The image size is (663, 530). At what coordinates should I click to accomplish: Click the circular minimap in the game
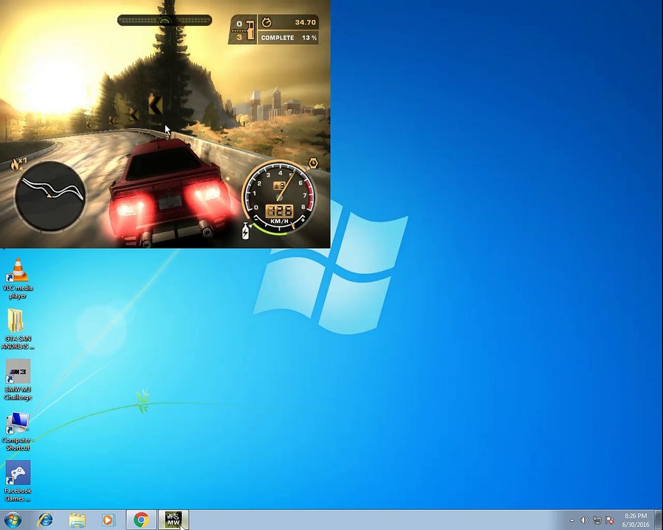tap(50, 196)
